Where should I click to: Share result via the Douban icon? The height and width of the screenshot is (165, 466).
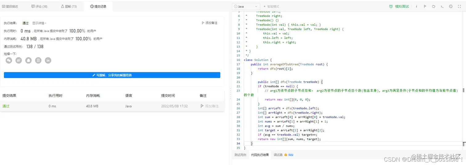(x=38, y=61)
